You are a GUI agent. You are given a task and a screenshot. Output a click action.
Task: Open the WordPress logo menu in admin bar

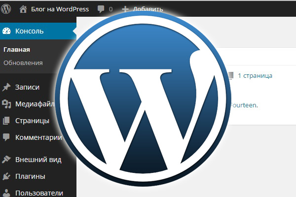6,9
